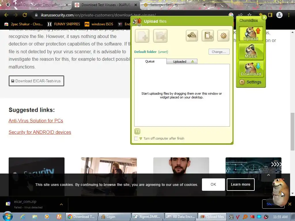This screenshot has height=221, width=295.
Task: Open Chrome side panel icon
Action: 270,15
